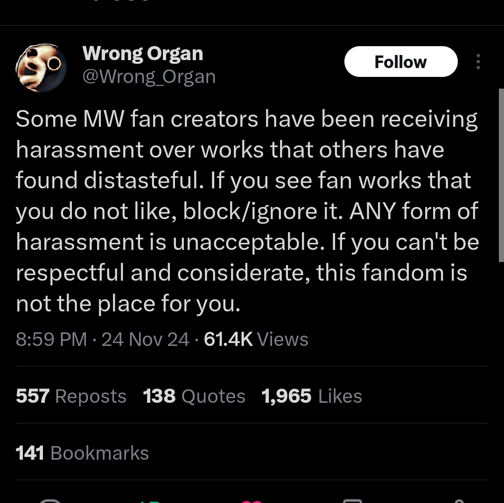Tap the bookmark icon in action bar
The image size is (504, 503).
[x=352, y=500]
